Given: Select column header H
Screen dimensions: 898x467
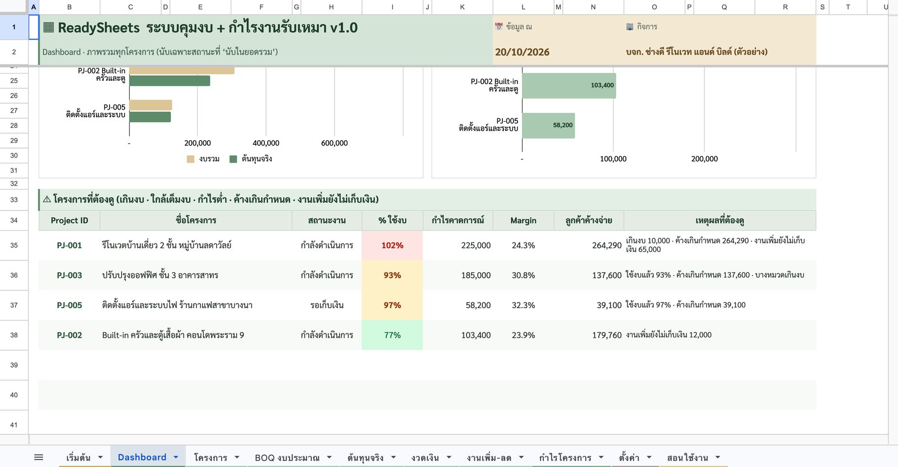Looking at the screenshot, I should pos(331,7).
